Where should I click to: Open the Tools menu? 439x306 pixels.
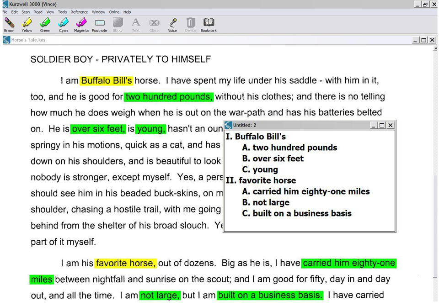click(x=62, y=12)
